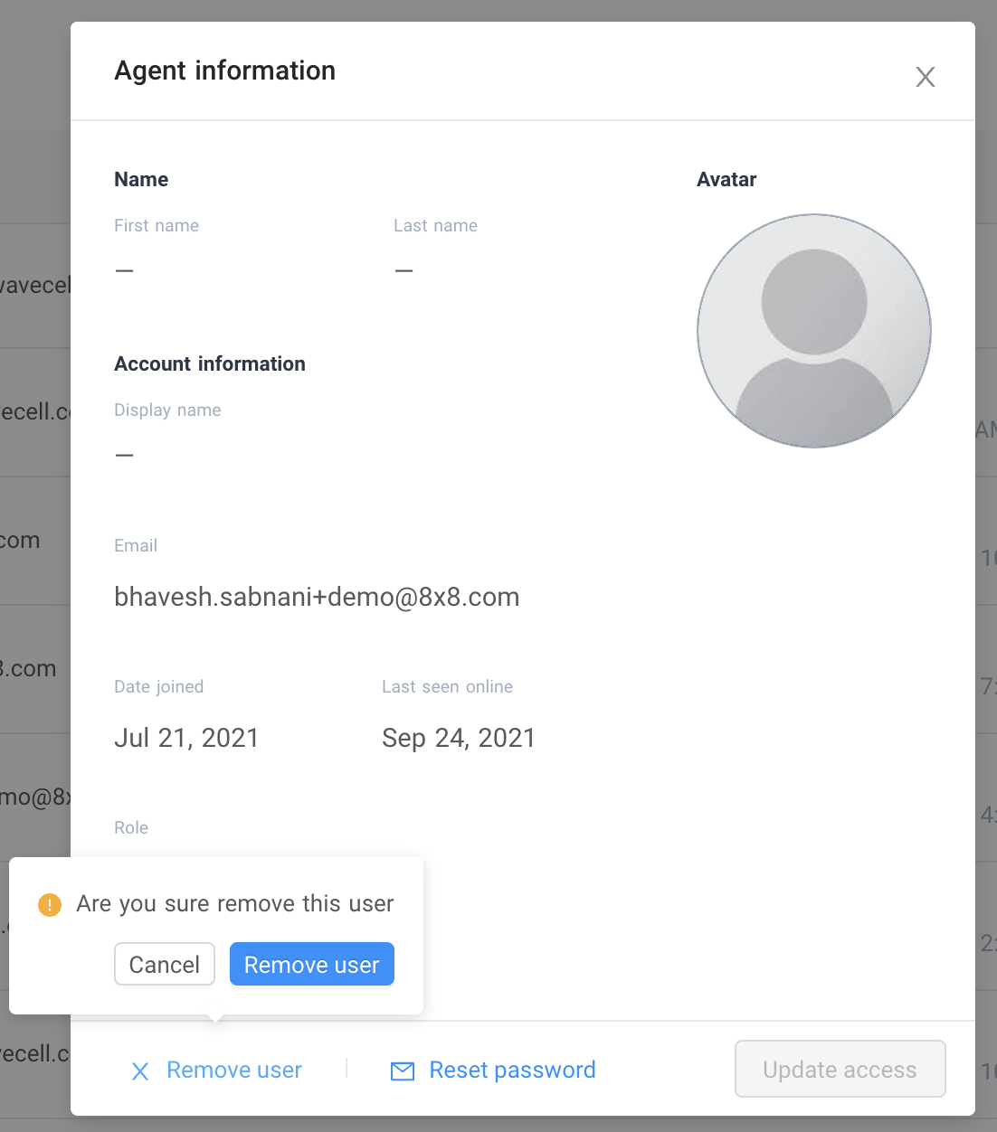997x1132 pixels.
Task: Click the Role field label
Action: point(131,827)
